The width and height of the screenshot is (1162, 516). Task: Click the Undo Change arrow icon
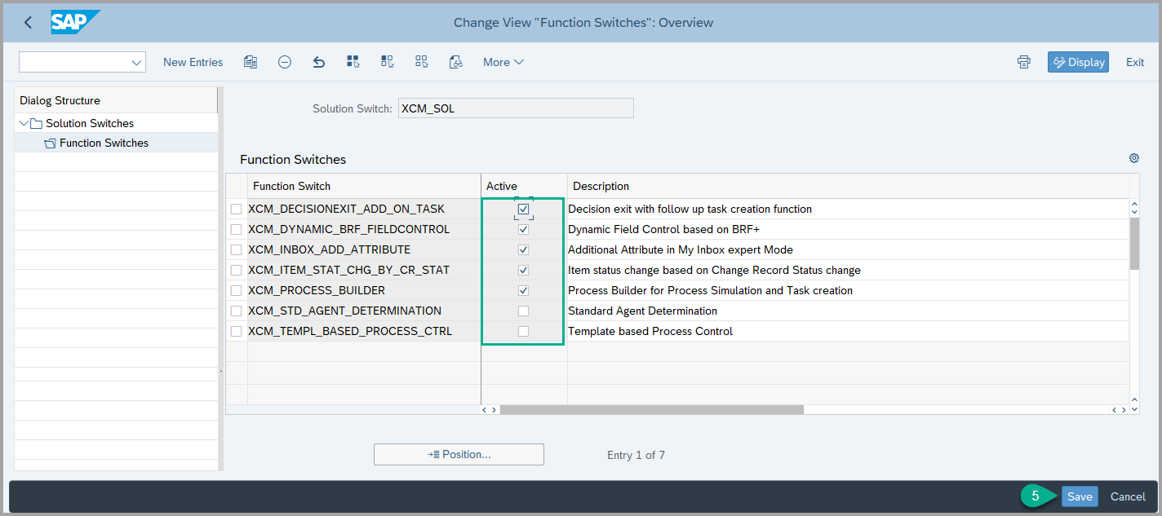(319, 62)
